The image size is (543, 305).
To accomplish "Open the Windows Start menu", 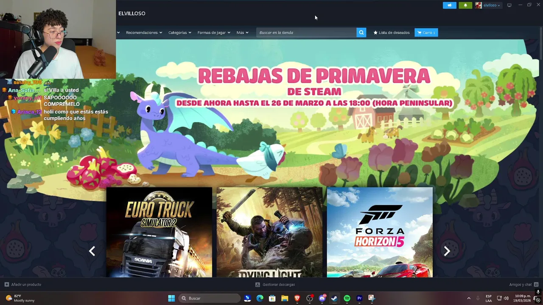I will 171,298.
